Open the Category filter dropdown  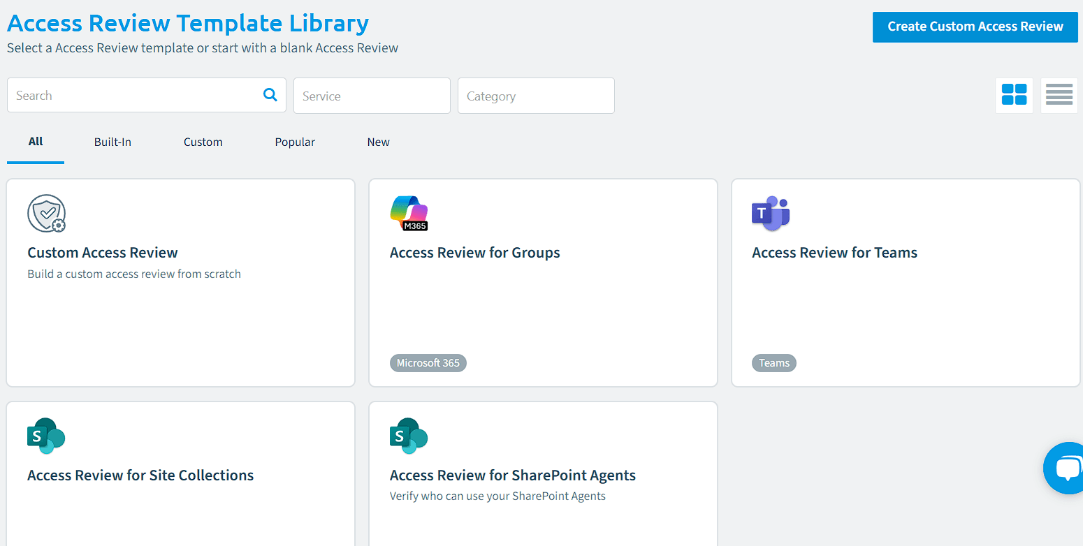[x=536, y=96]
